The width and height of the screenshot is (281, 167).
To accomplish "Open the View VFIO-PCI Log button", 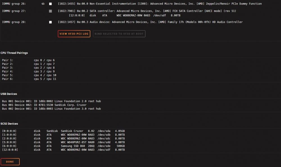I will coord(74,34).
